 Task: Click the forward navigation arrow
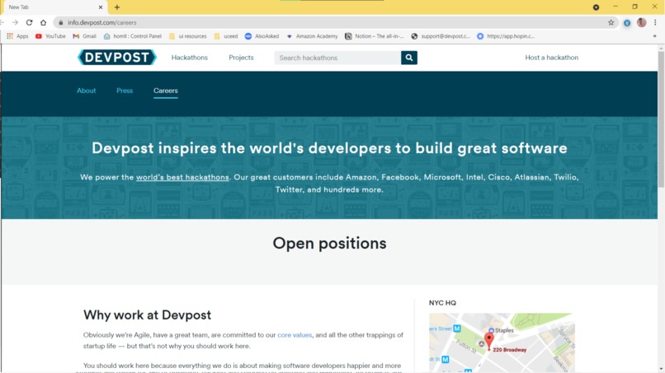tap(16, 22)
